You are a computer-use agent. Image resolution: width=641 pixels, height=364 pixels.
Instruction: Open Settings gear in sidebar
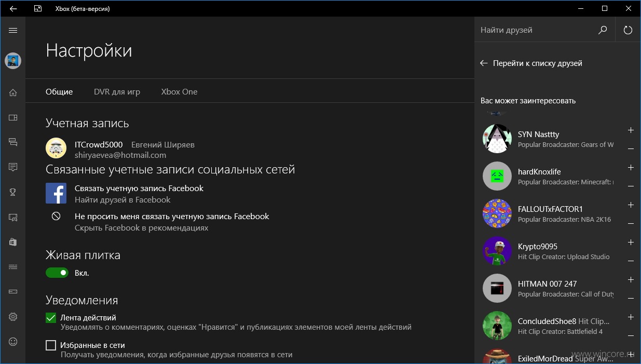click(x=13, y=317)
